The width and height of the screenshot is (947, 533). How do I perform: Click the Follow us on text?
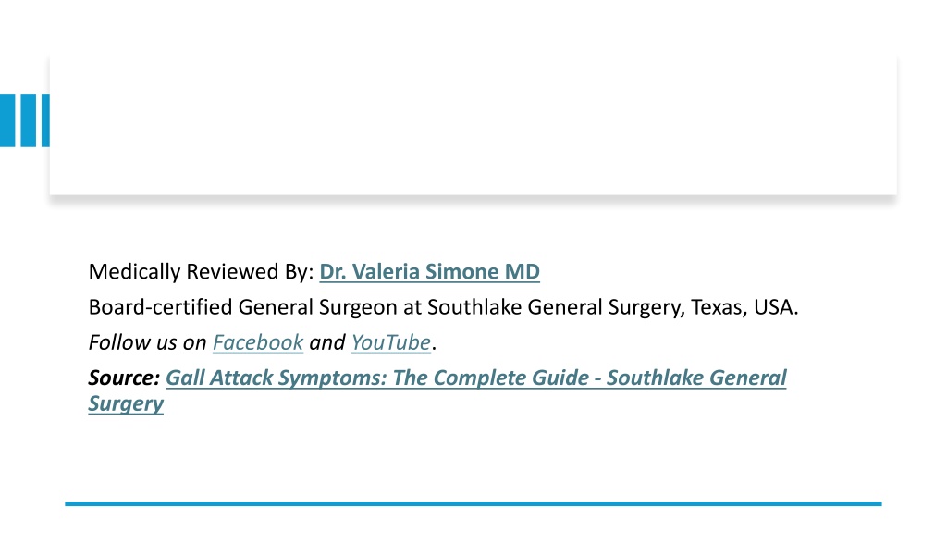click(x=147, y=342)
